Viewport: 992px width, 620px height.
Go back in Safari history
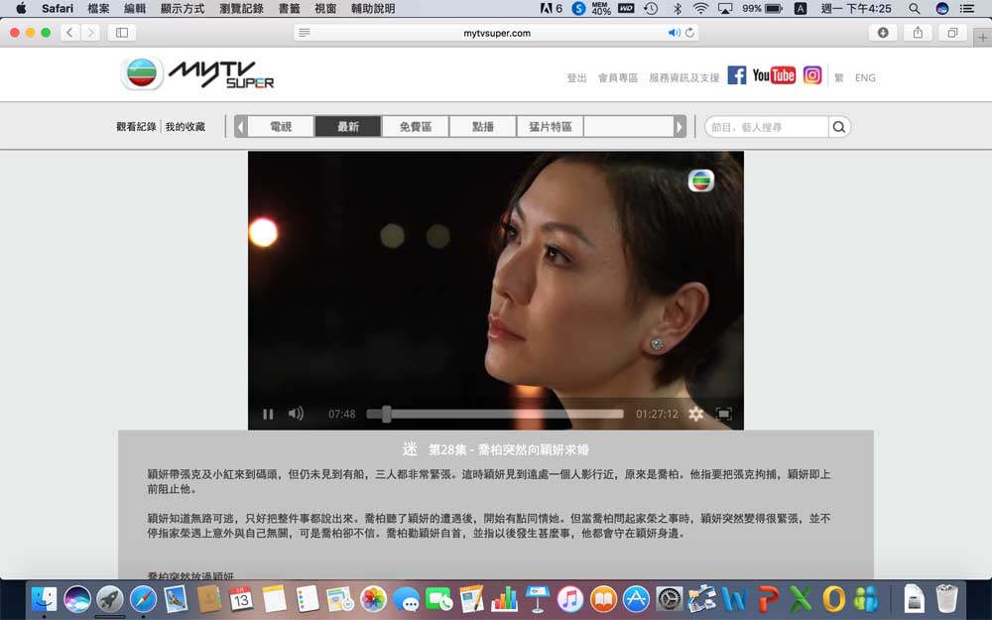coord(69,33)
